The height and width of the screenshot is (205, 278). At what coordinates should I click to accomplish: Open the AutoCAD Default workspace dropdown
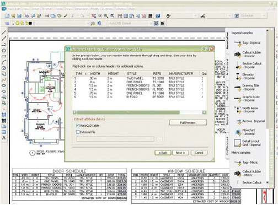pos(151,23)
